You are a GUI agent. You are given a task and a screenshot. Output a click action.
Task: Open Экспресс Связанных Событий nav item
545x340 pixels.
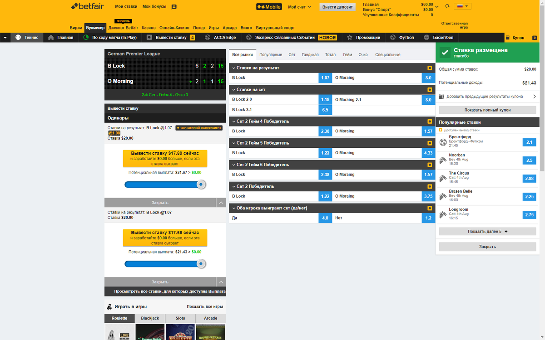point(291,38)
